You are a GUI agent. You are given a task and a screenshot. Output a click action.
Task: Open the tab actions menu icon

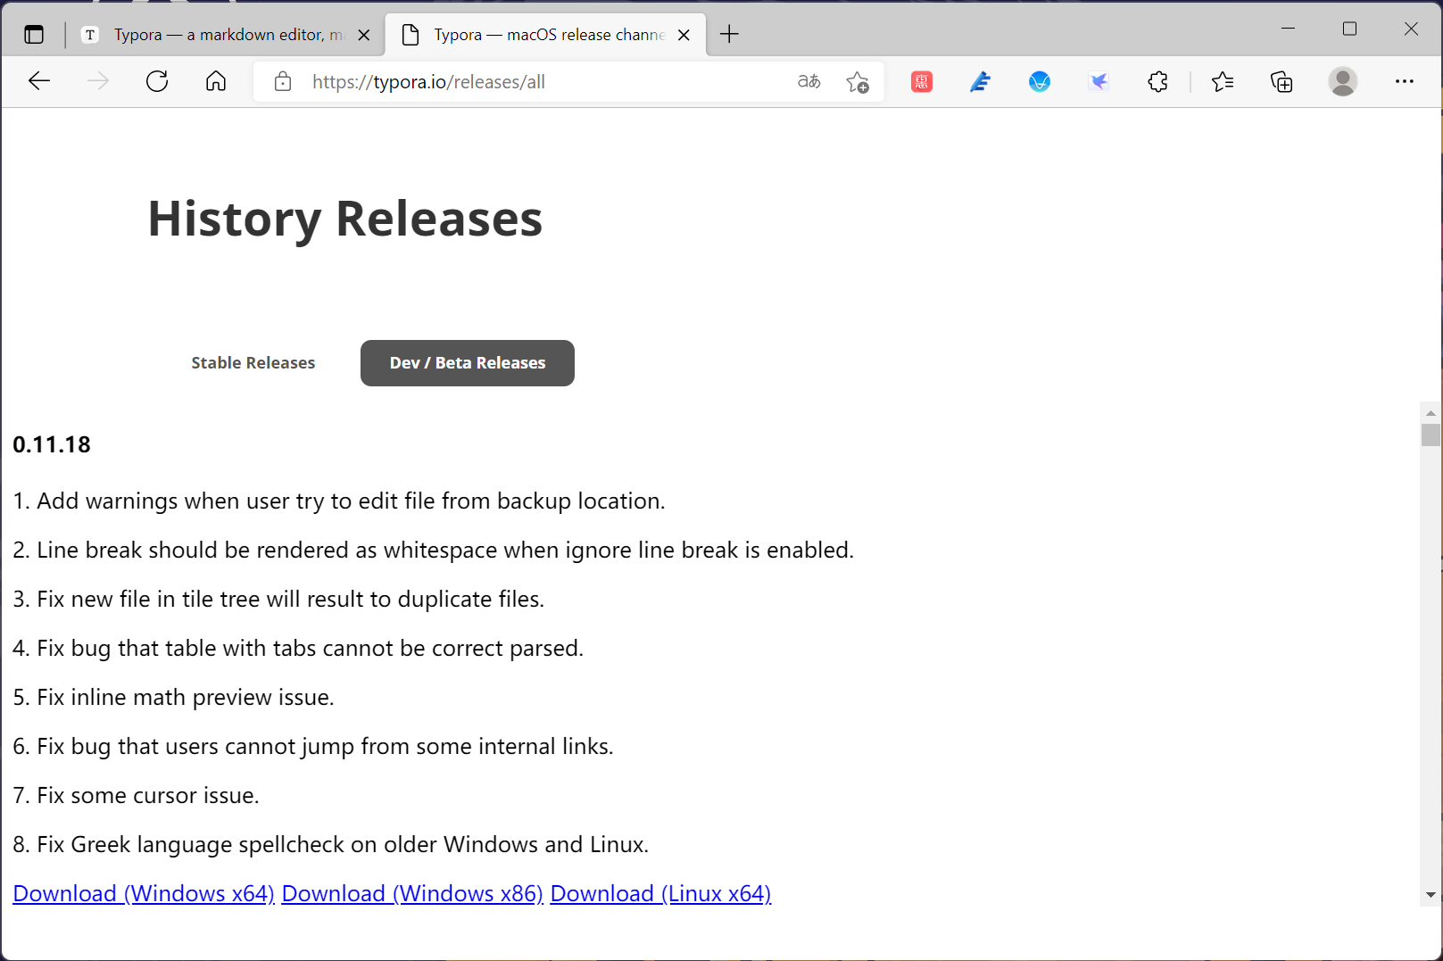click(x=34, y=35)
